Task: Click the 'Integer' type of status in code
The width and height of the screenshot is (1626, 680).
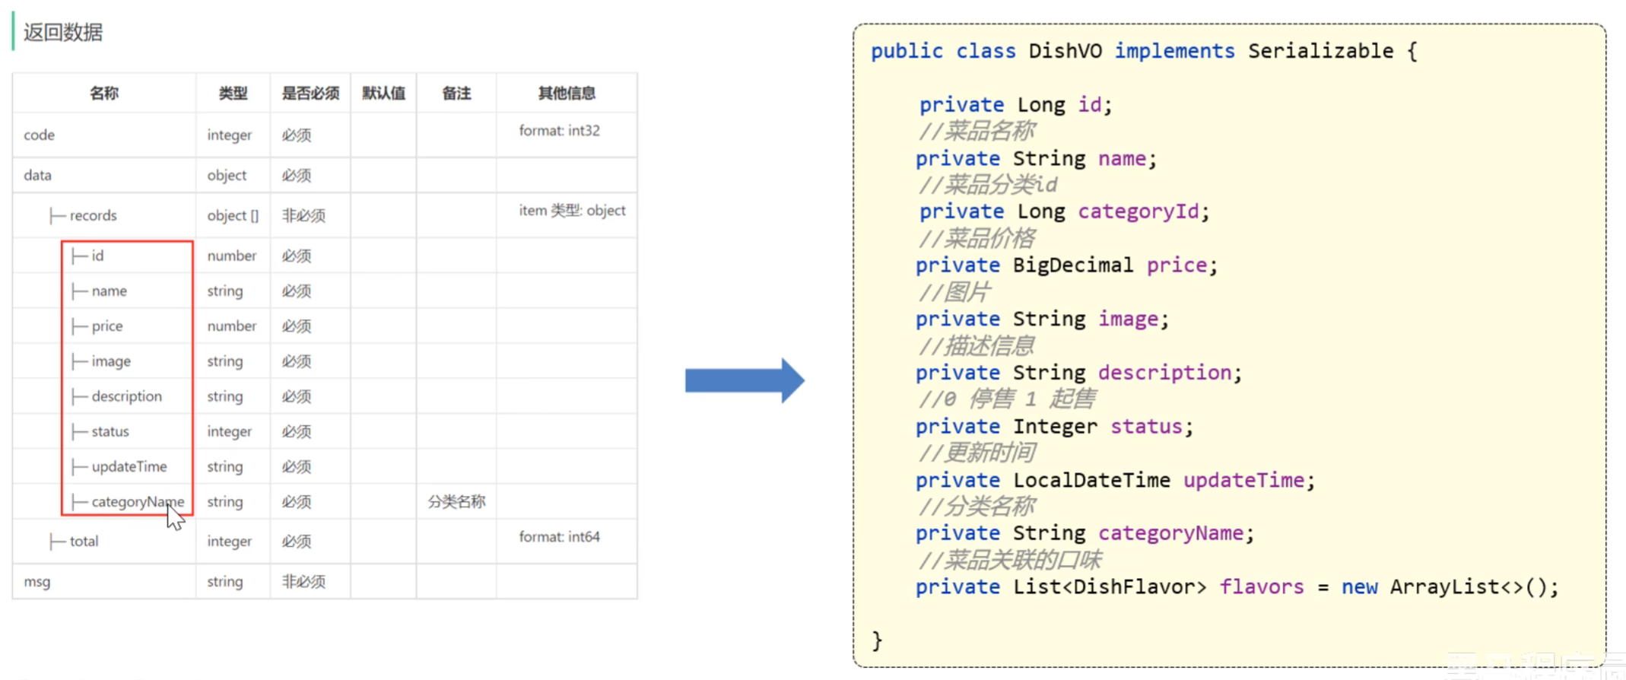Action: pyautogui.click(x=1054, y=427)
